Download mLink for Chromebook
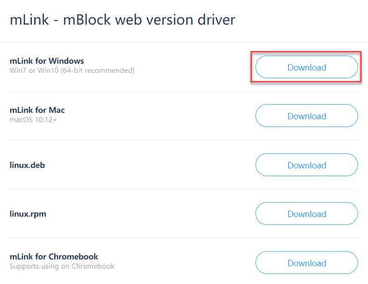The width and height of the screenshot is (368, 284). [307, 263]
